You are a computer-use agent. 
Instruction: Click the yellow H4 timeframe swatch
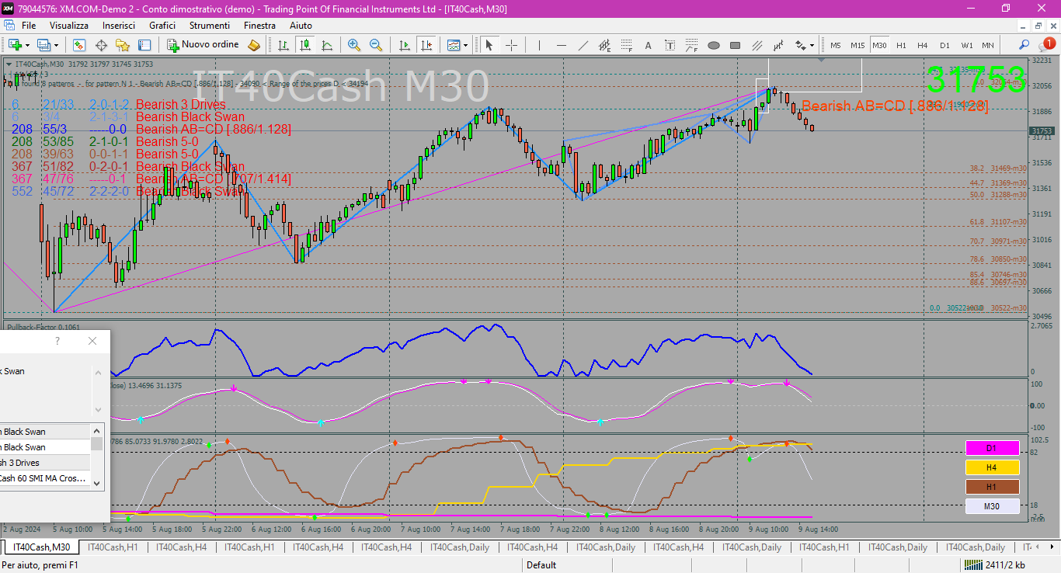[992, 467]
